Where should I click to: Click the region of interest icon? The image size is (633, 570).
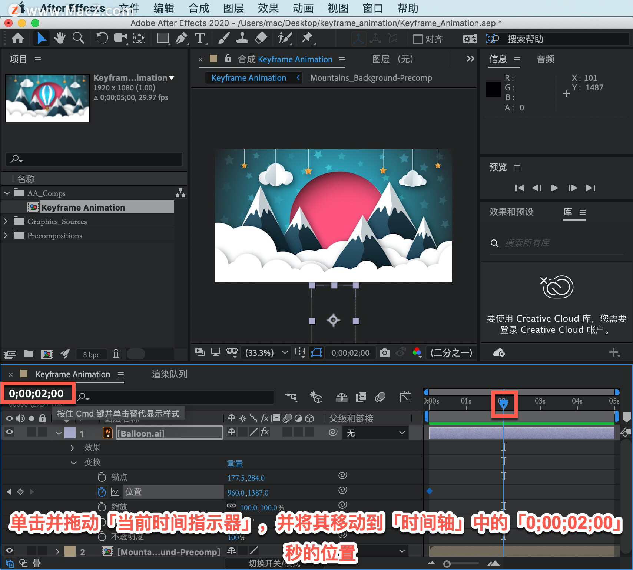(300, 352)
